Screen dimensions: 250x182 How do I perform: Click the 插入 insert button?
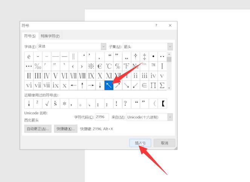point(143,143)
